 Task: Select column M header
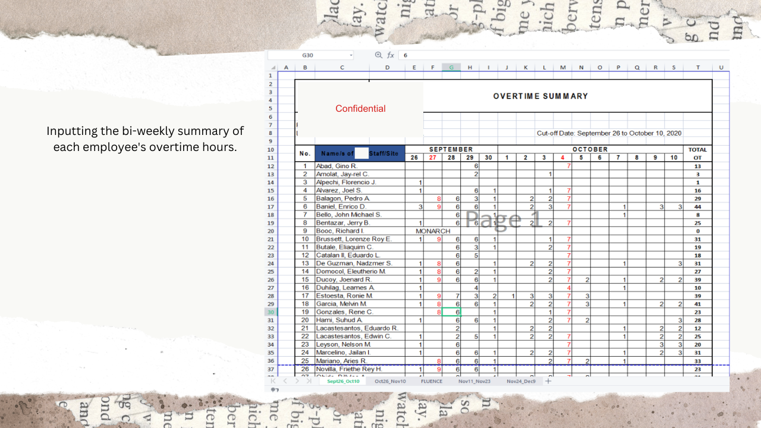(562, 67)
